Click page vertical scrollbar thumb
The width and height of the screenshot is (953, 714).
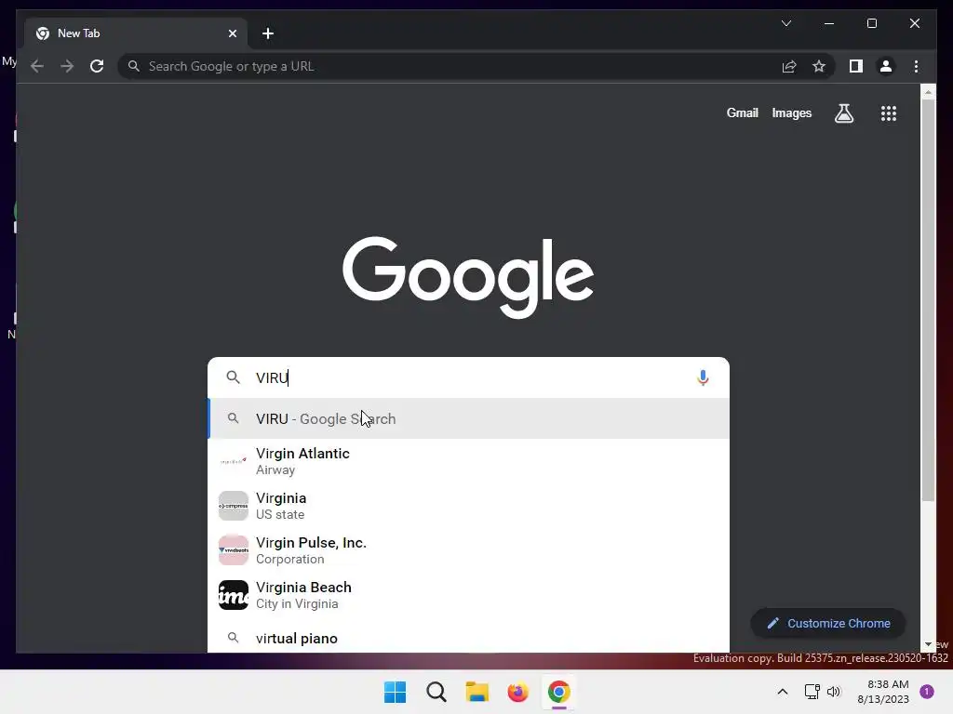928,300
